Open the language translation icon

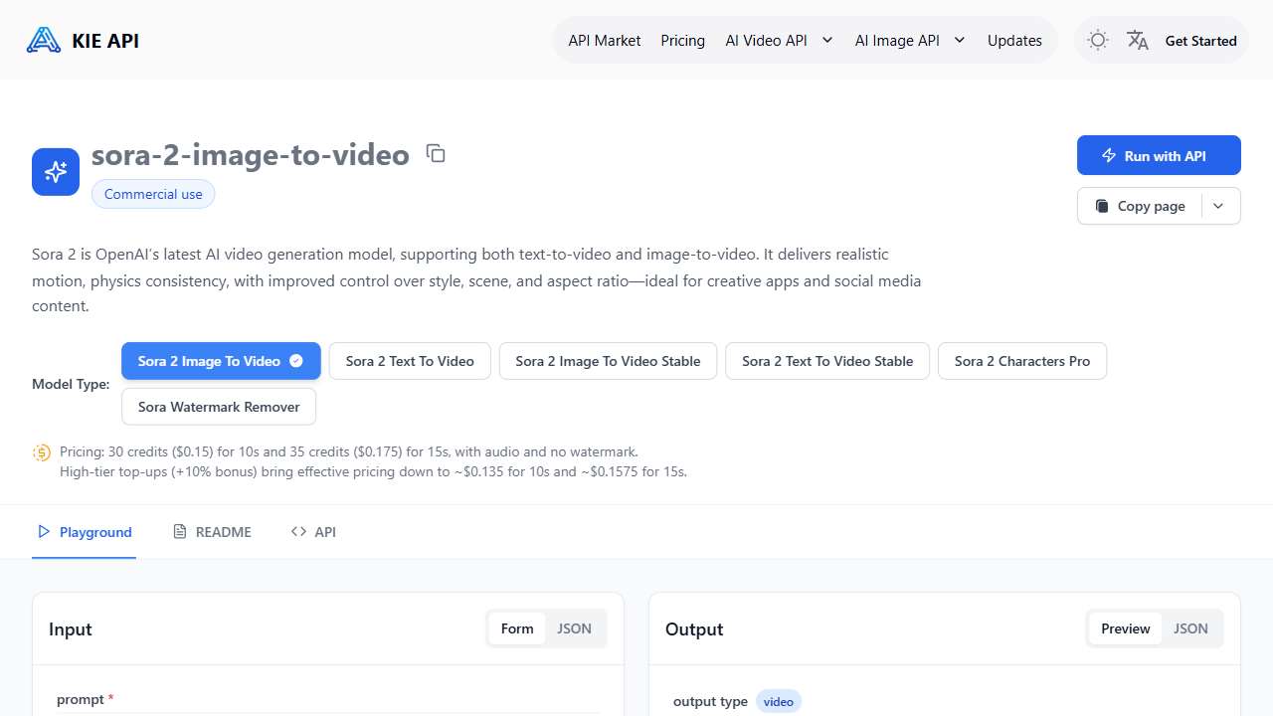pos(1137,40)
